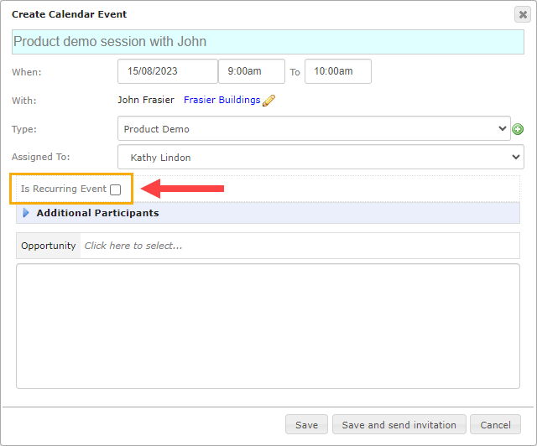Click the 9:00am start time field

tap(252, 71)
